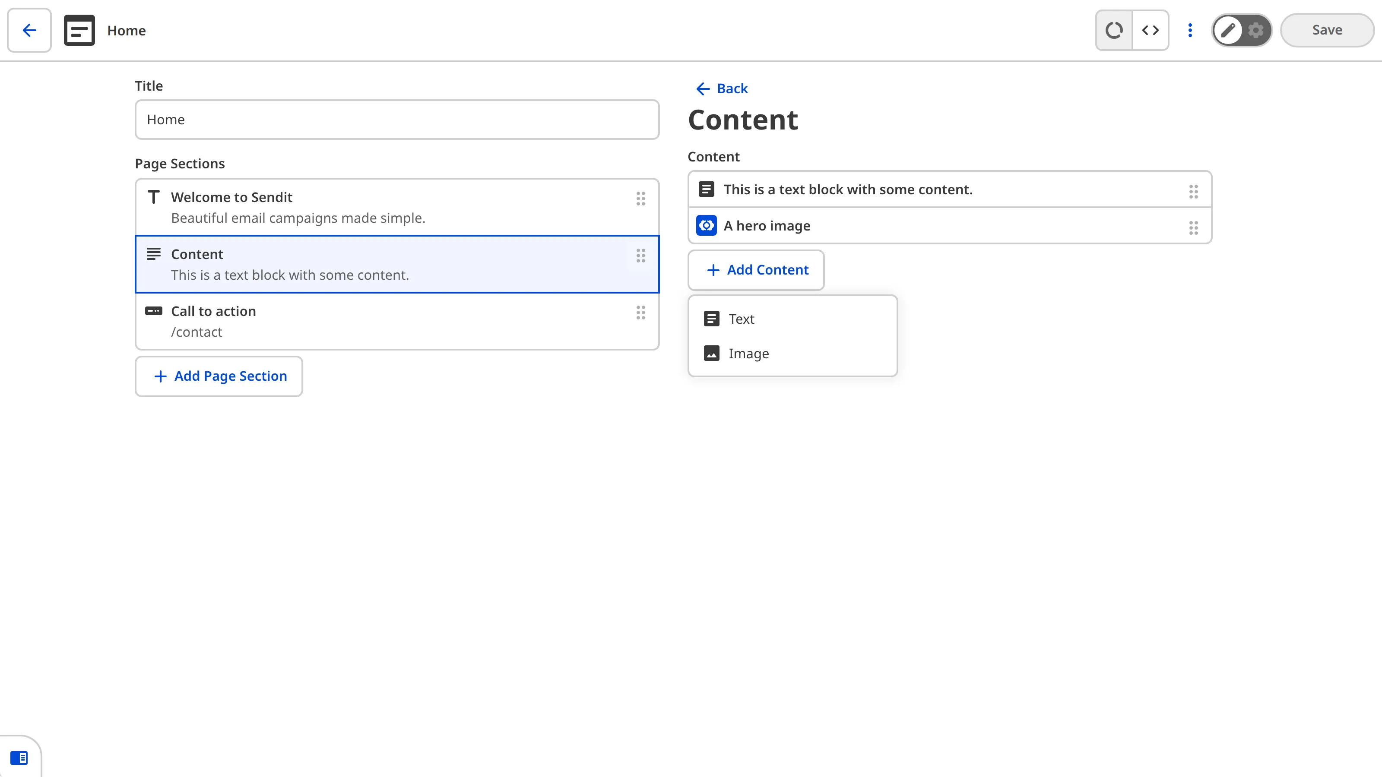This screenshot has width=1382, height=777.
Task: Click the Home page document icon
Action: click(x=79, y=30)
